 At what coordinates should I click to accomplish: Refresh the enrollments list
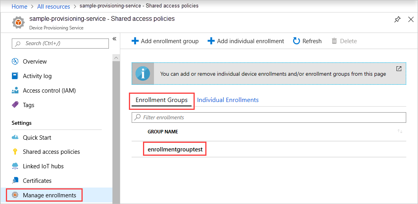point(308,41)
